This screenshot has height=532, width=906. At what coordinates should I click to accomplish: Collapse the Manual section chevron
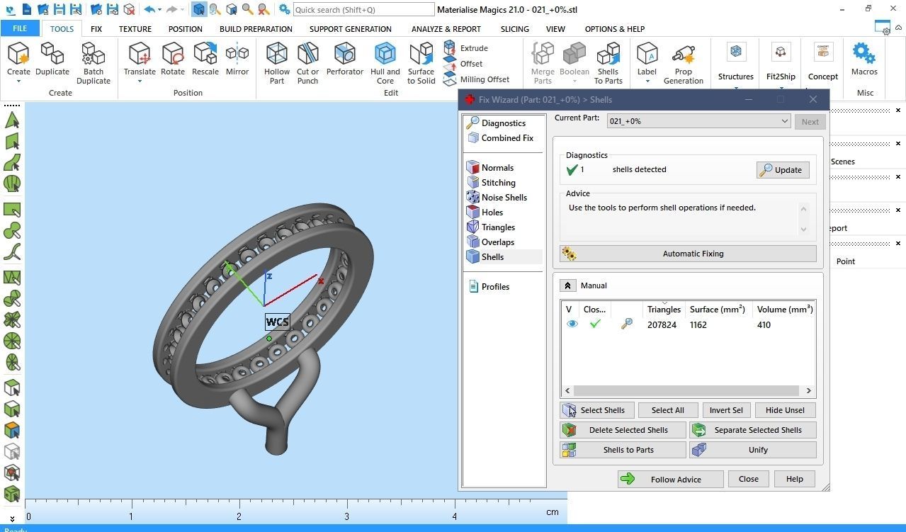pyautogui.click(x=567, y=285)
